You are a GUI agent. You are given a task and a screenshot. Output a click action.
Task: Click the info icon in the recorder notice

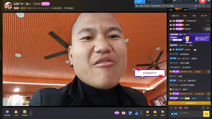pyautogui.click(x=136, y=6)
